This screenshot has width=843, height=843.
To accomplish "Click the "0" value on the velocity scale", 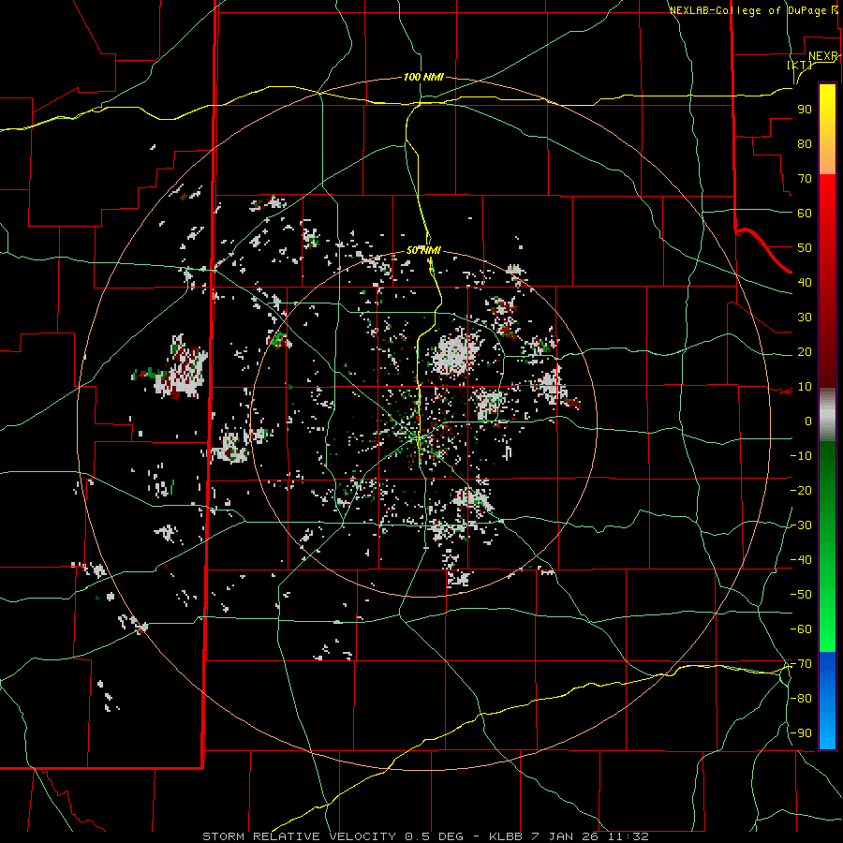I will coord(808,421).
